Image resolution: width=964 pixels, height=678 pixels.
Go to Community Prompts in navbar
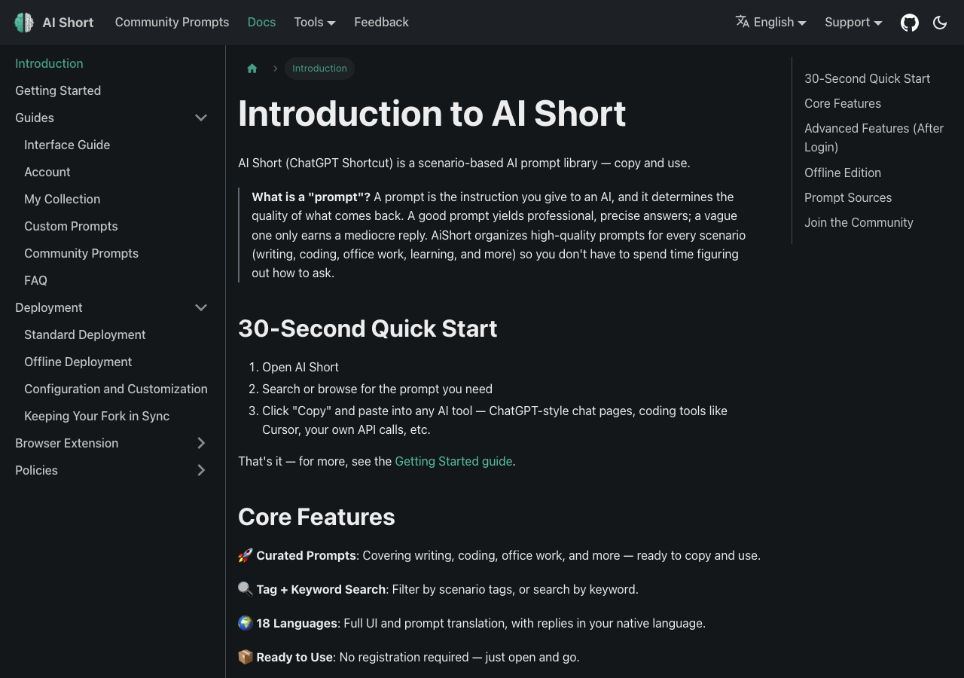pyautogui.click(x=172, y=23)
